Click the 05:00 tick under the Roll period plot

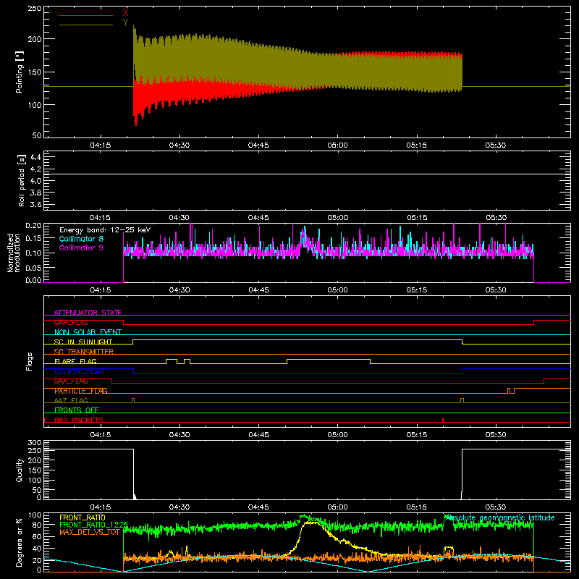click(x=337, y=218)
